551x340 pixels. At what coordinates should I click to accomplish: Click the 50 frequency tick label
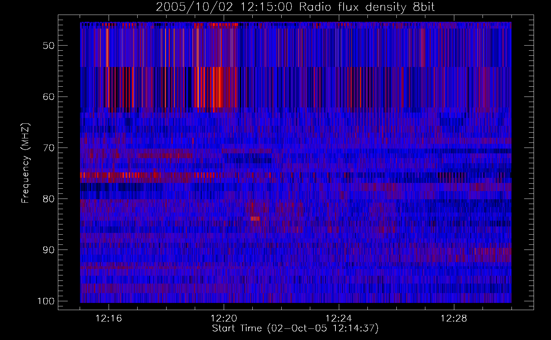coord(49,46)
